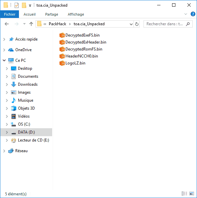The image size is (197, 198).
Task: Click the Rechercher dans search field
Action: [x=168, y=24]
